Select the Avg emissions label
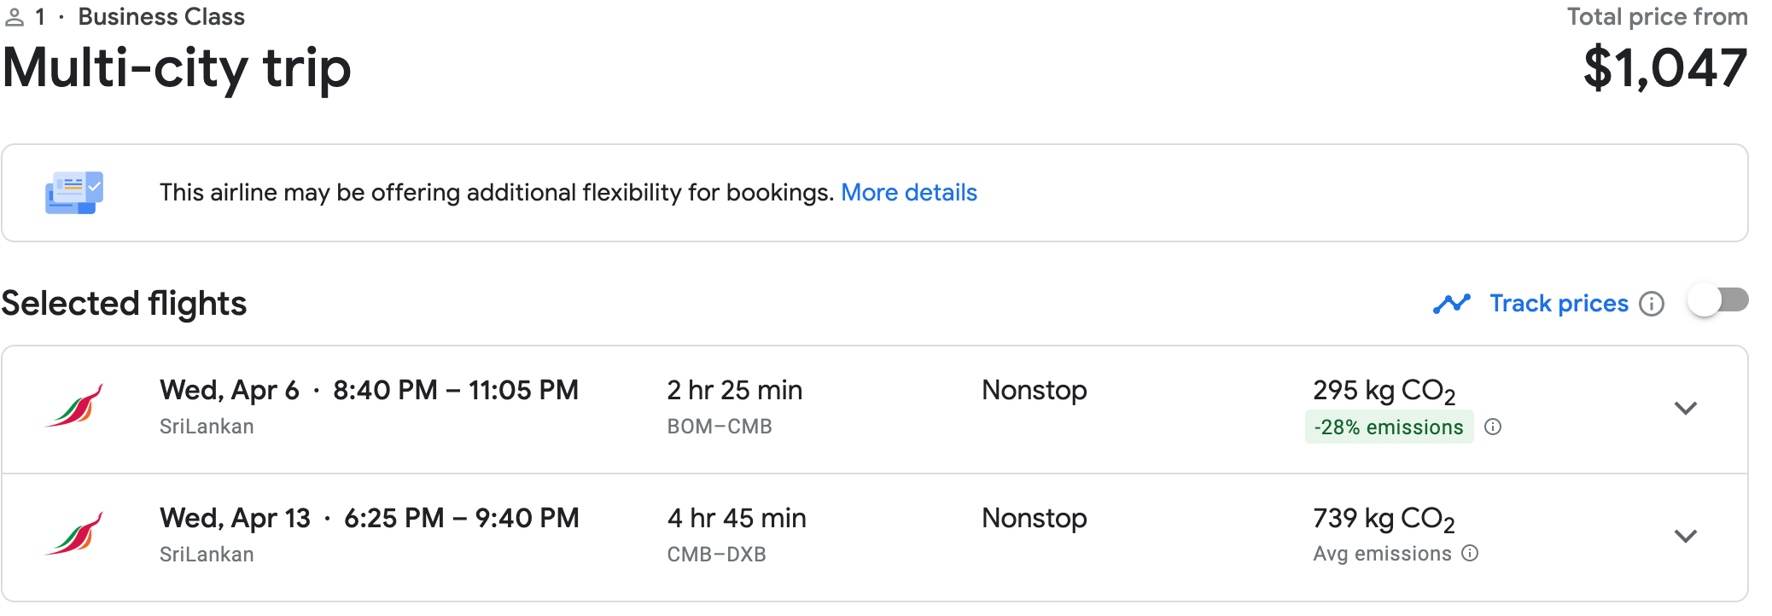This screenshot has width=1772, height=616. coord(1381,554)
